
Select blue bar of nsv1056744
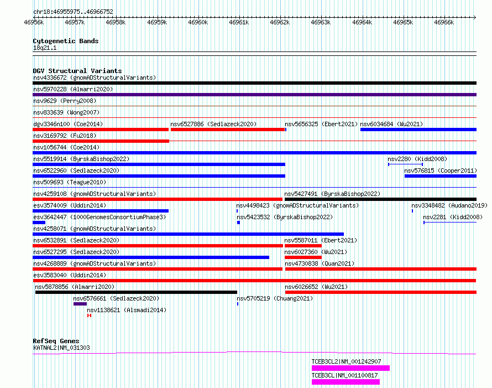[254, 153]
